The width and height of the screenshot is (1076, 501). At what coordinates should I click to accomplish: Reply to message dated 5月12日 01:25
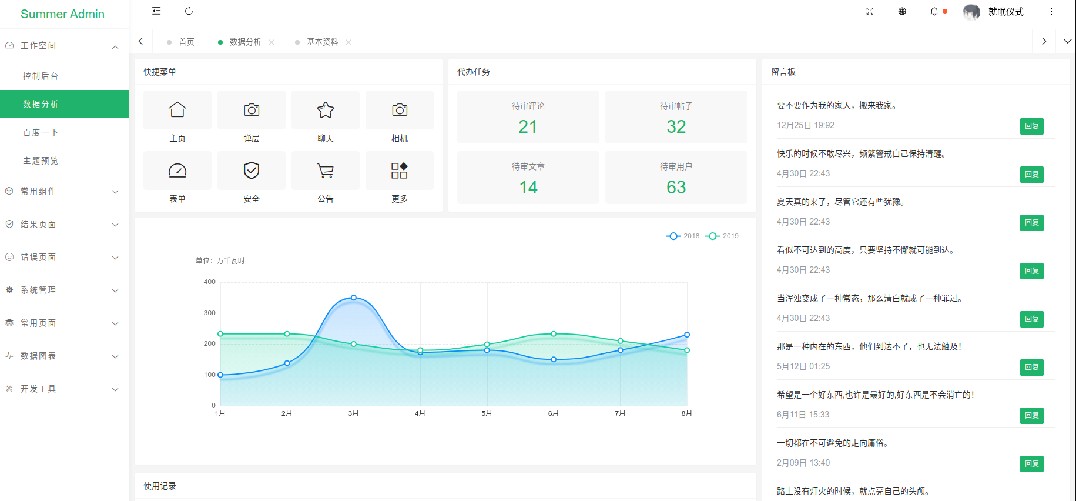click(1031, 368)
